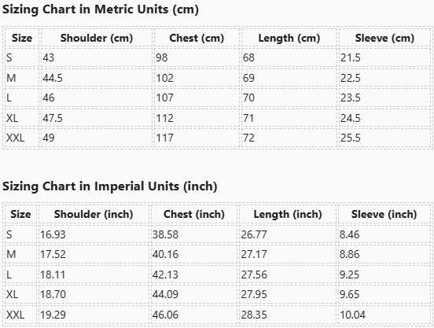Click the Shoulder (inch) column header
This screenshot has width=434, height=328.
click(x=94, y=214)
